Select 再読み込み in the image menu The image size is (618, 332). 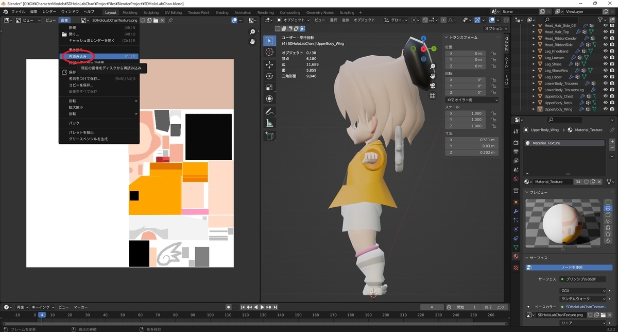(99, 56)
